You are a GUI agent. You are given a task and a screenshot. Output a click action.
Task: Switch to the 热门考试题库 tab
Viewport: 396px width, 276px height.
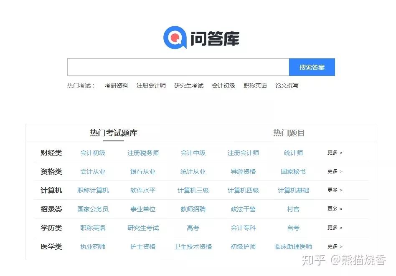coord(114,133)
